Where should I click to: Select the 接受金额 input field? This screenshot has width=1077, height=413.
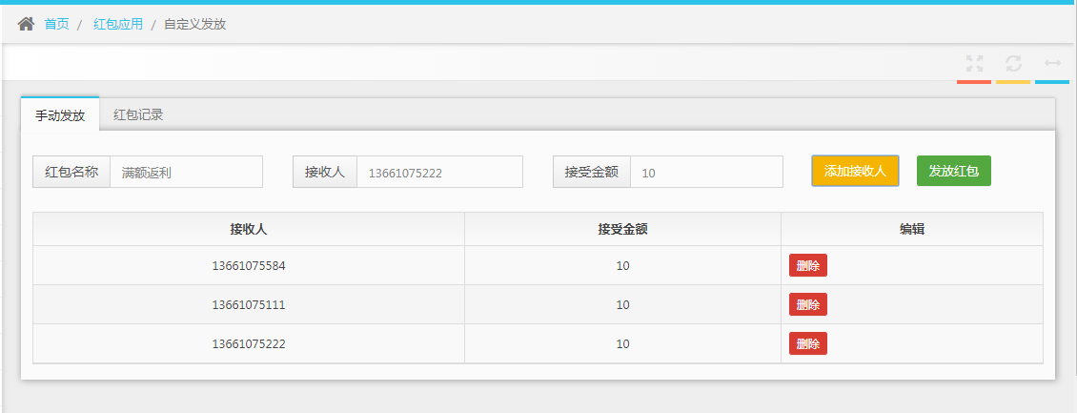[706, 173]
